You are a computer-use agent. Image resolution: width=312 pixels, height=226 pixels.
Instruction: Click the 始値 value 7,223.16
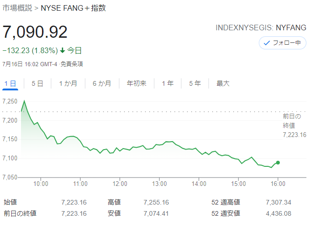click(74, 202)
